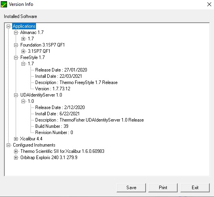Collapse the Configured Instruments node
Image resolution: width=214 pixels, height=197 pixels.
9,145
